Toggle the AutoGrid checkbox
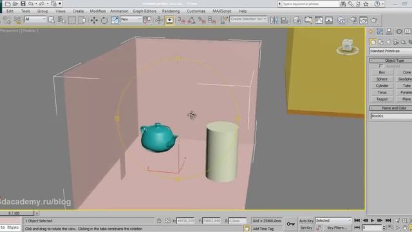This screenshot has width=412, height=232. pos(381,66)
